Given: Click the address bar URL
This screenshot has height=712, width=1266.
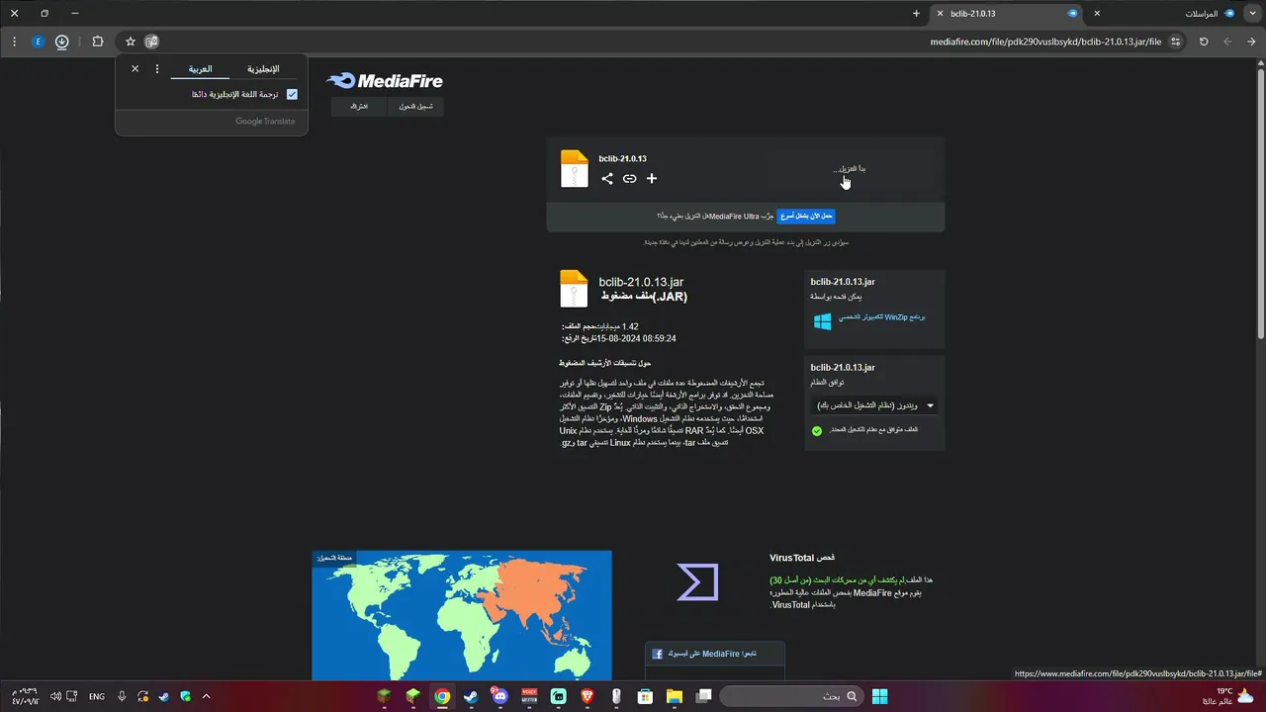Looking at the screenshot, I should coord(1045,42).
